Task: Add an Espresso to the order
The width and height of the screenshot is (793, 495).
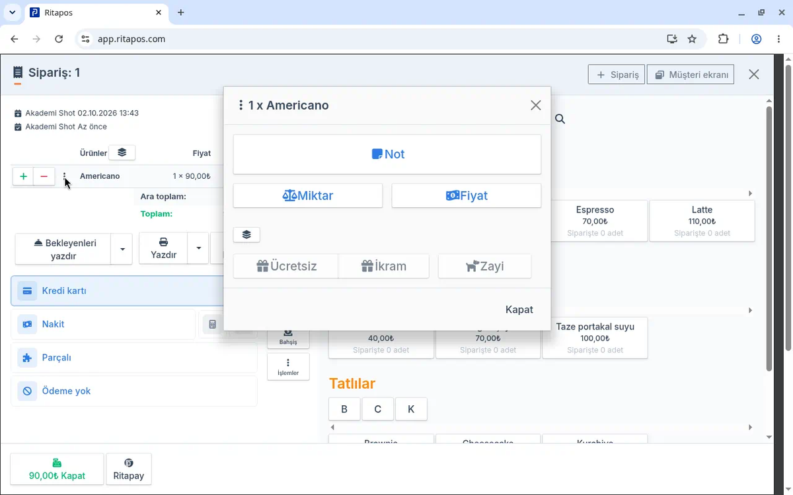Action: coord(595,221)
